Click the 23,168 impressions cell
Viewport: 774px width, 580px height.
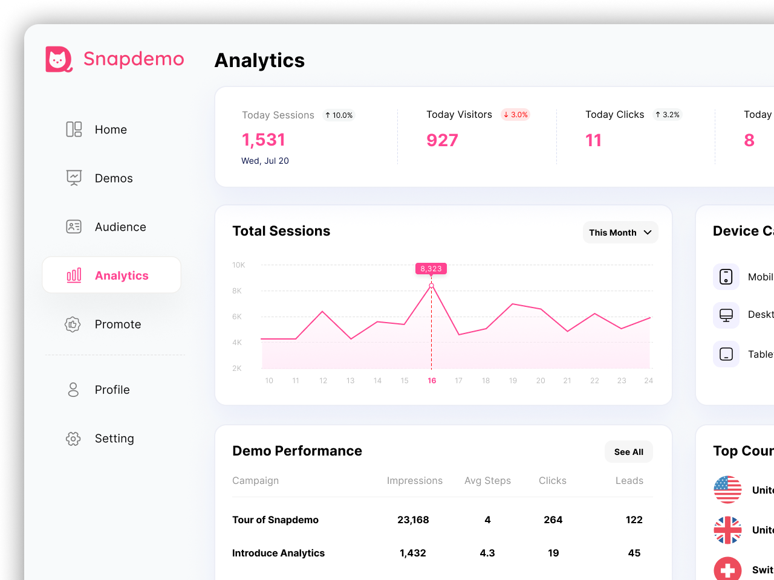point(413,520)
